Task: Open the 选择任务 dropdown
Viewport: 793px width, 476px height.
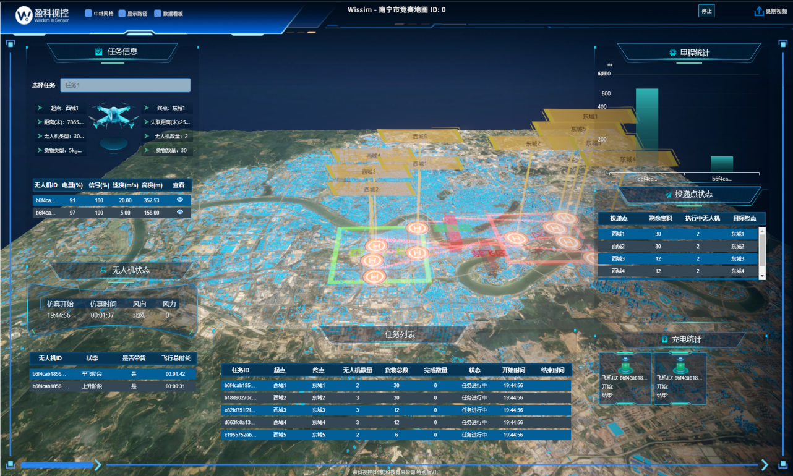Action: 125,85
